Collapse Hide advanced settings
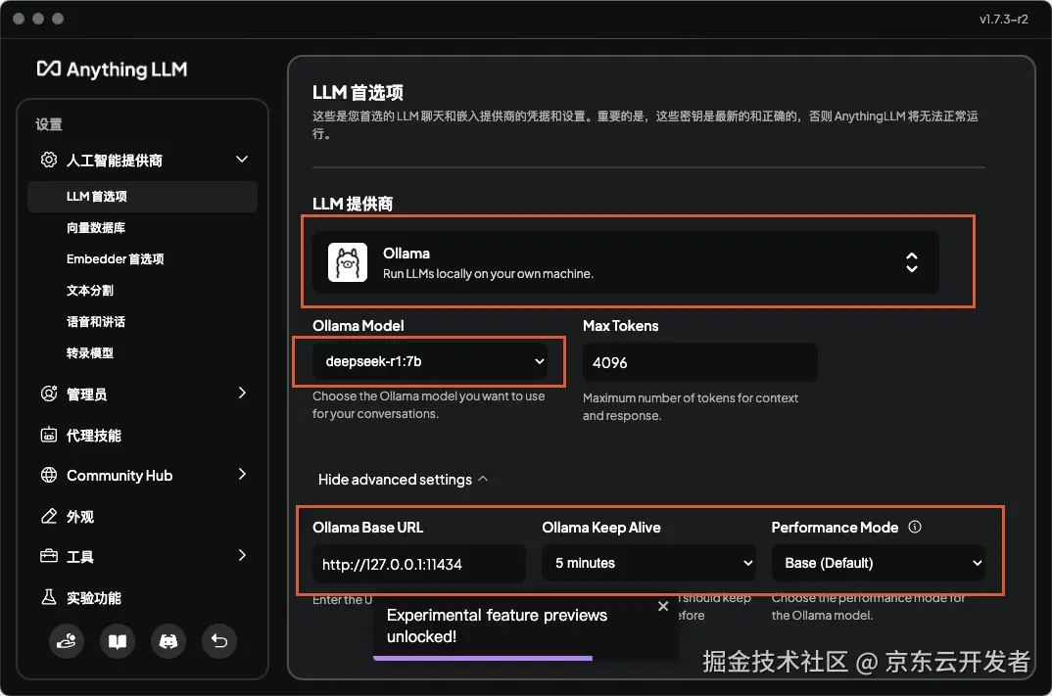 [x=403, y=480]
